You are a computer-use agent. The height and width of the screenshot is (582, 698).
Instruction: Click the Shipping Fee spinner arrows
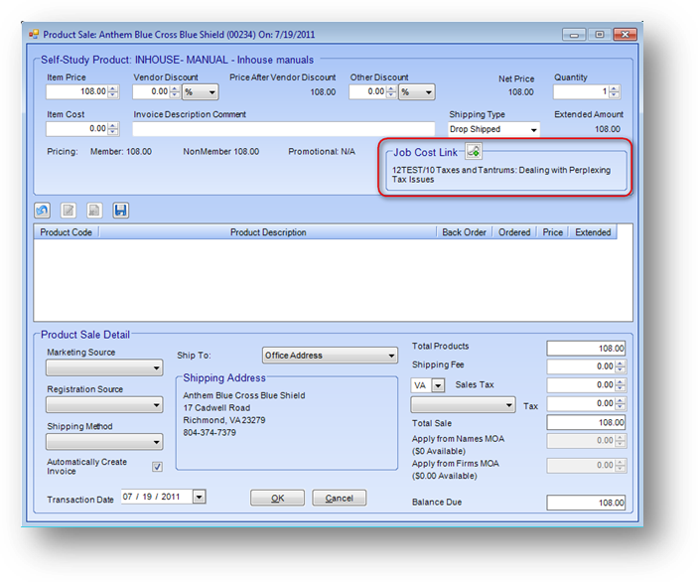point(621,366)
